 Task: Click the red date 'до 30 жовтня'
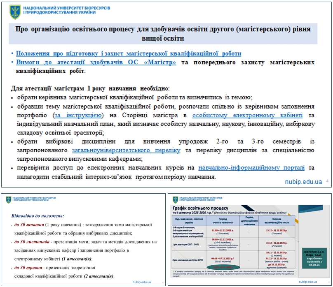point(29,225)
